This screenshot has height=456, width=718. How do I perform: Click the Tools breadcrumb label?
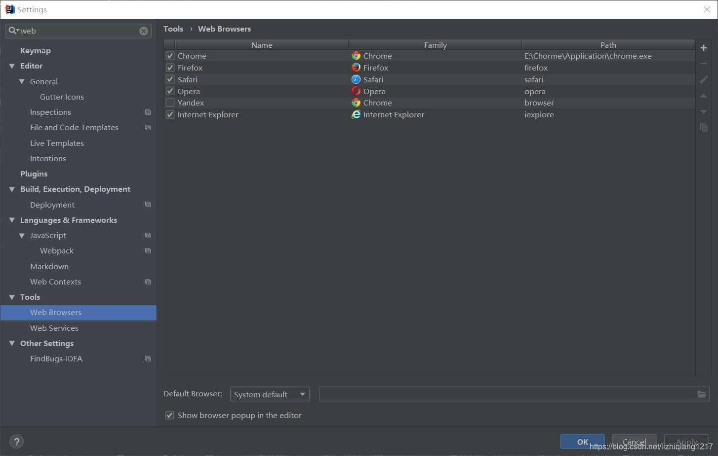tap(173, 29)
